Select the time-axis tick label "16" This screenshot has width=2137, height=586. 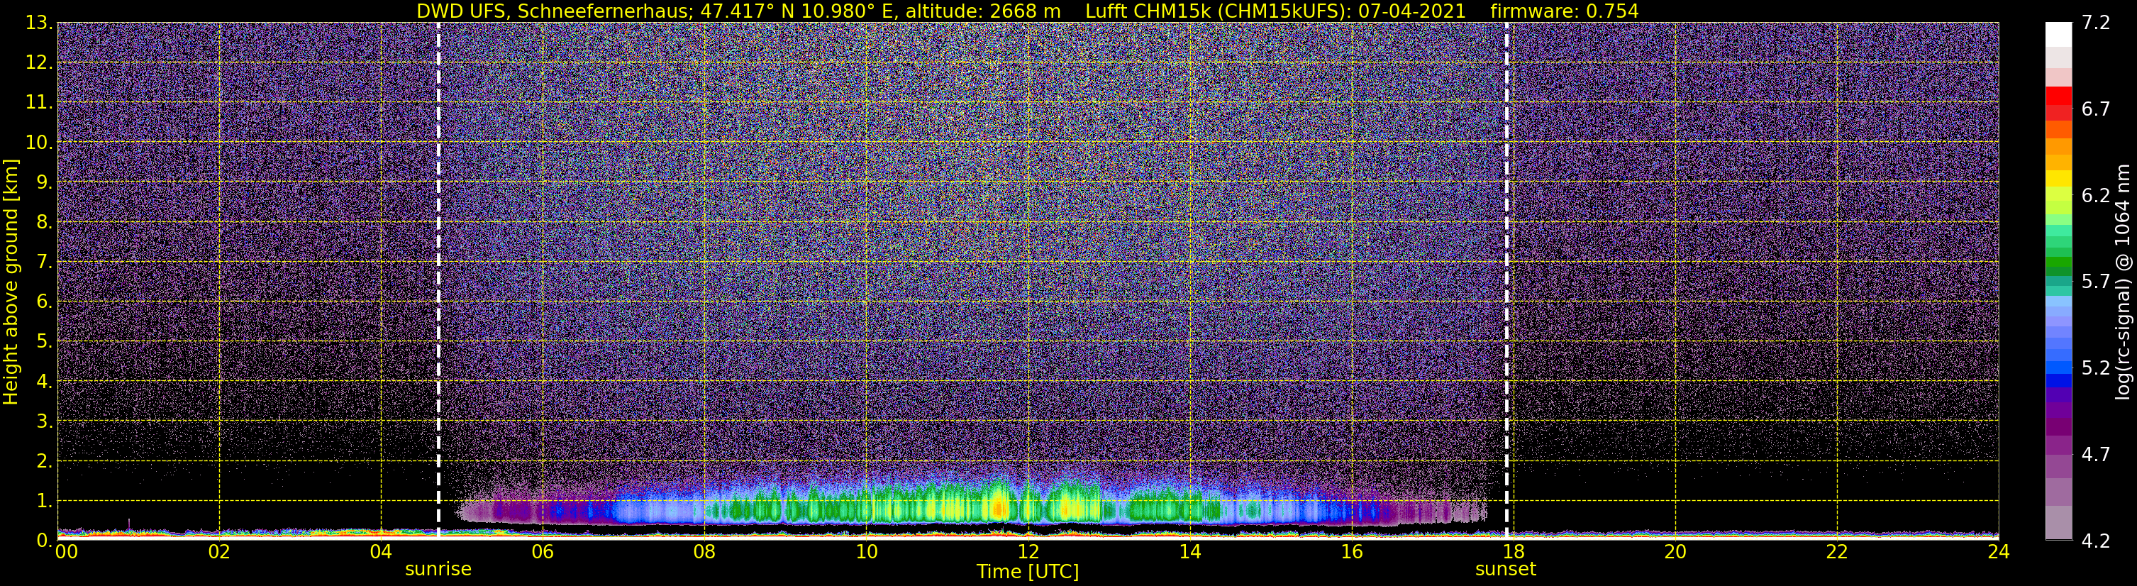[x=1351, y=552]
